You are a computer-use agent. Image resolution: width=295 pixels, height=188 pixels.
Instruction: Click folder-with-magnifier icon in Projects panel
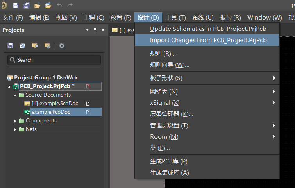(35, 46)
